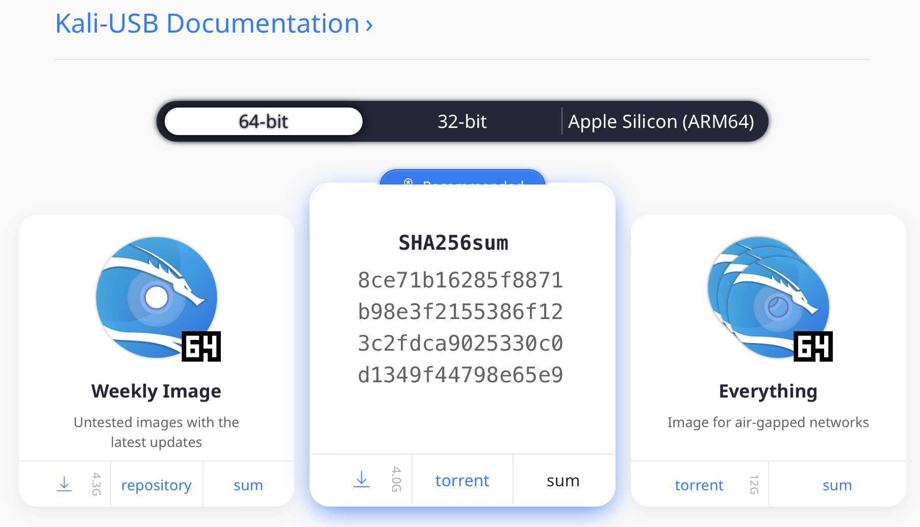Click the 64 badge on Weekly Image
This screenshot has width=920, height=527.
(201, 347)
